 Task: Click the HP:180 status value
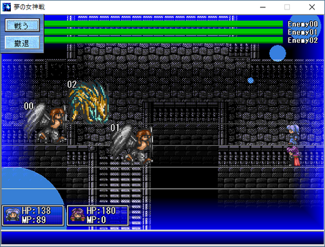coord(101,211)
